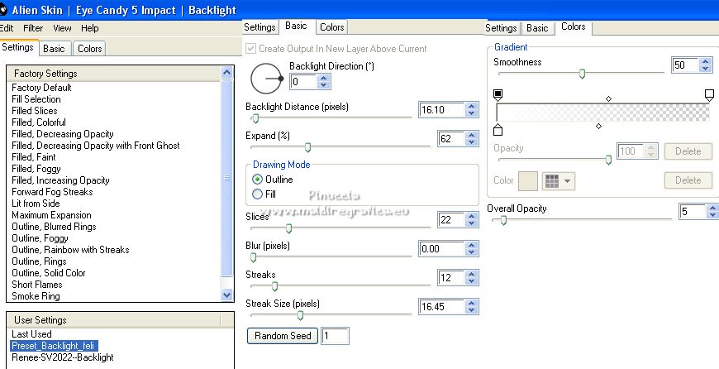Click the Blur pixels slider handle
This screenshot has width=719, height=369.
pos(253,257)
